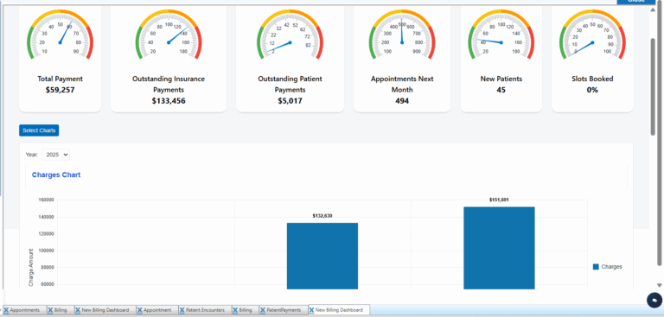The width and height of the screenshot is (664, 317).
Task: Switch to the Billing tab next to PatientPayments
Action: 246,310
